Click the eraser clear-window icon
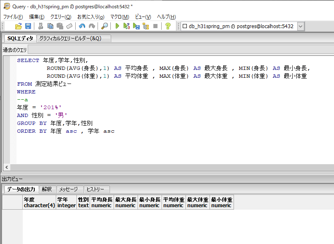Viewport: 334px width, 244px height. point(69,26)
